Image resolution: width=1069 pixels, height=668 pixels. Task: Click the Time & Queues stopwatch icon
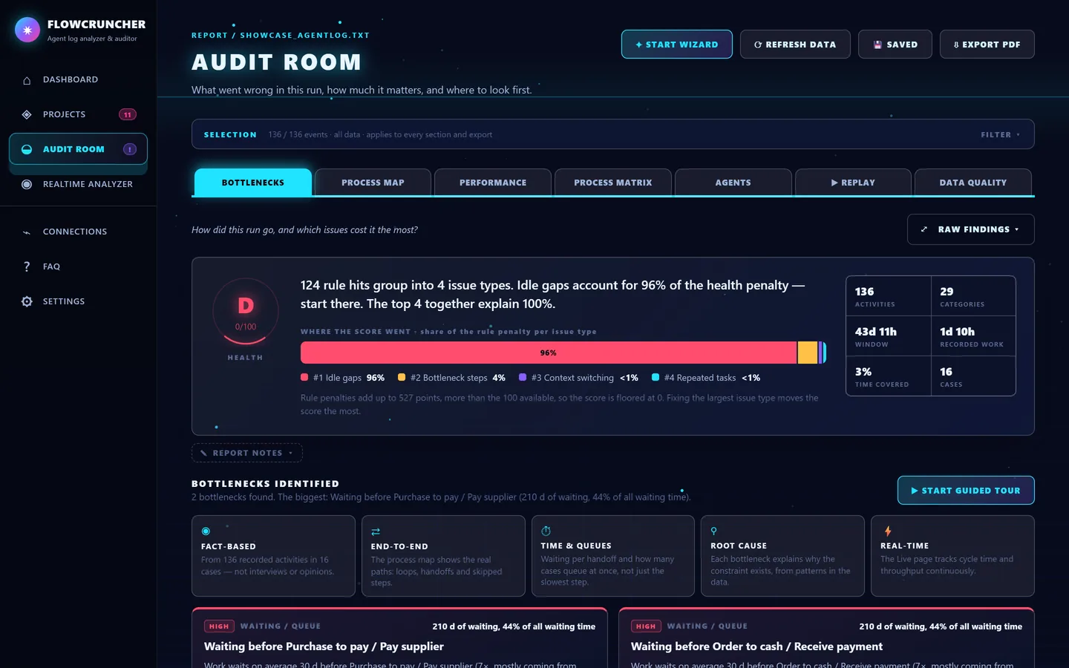coord(546,531)
